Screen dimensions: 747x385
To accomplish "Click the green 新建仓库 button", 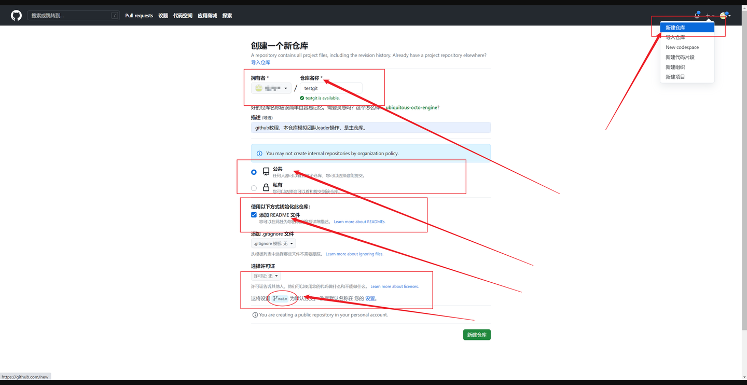I will point(476,335).
